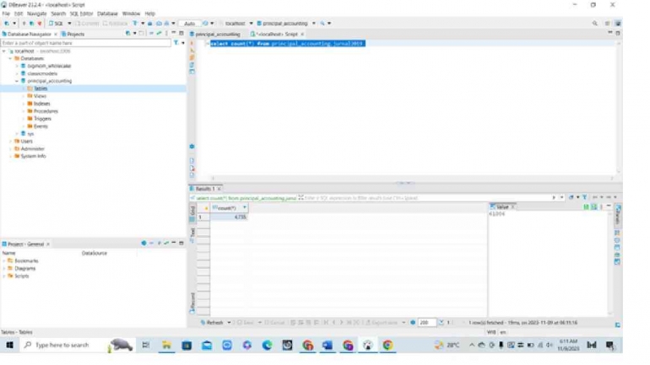Expand the sys database node
The width and height of the screenshot is (650, 365).
(x=17, y=134)
